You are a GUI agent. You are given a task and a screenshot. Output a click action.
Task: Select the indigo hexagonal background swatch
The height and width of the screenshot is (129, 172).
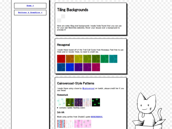click(78, 67)
